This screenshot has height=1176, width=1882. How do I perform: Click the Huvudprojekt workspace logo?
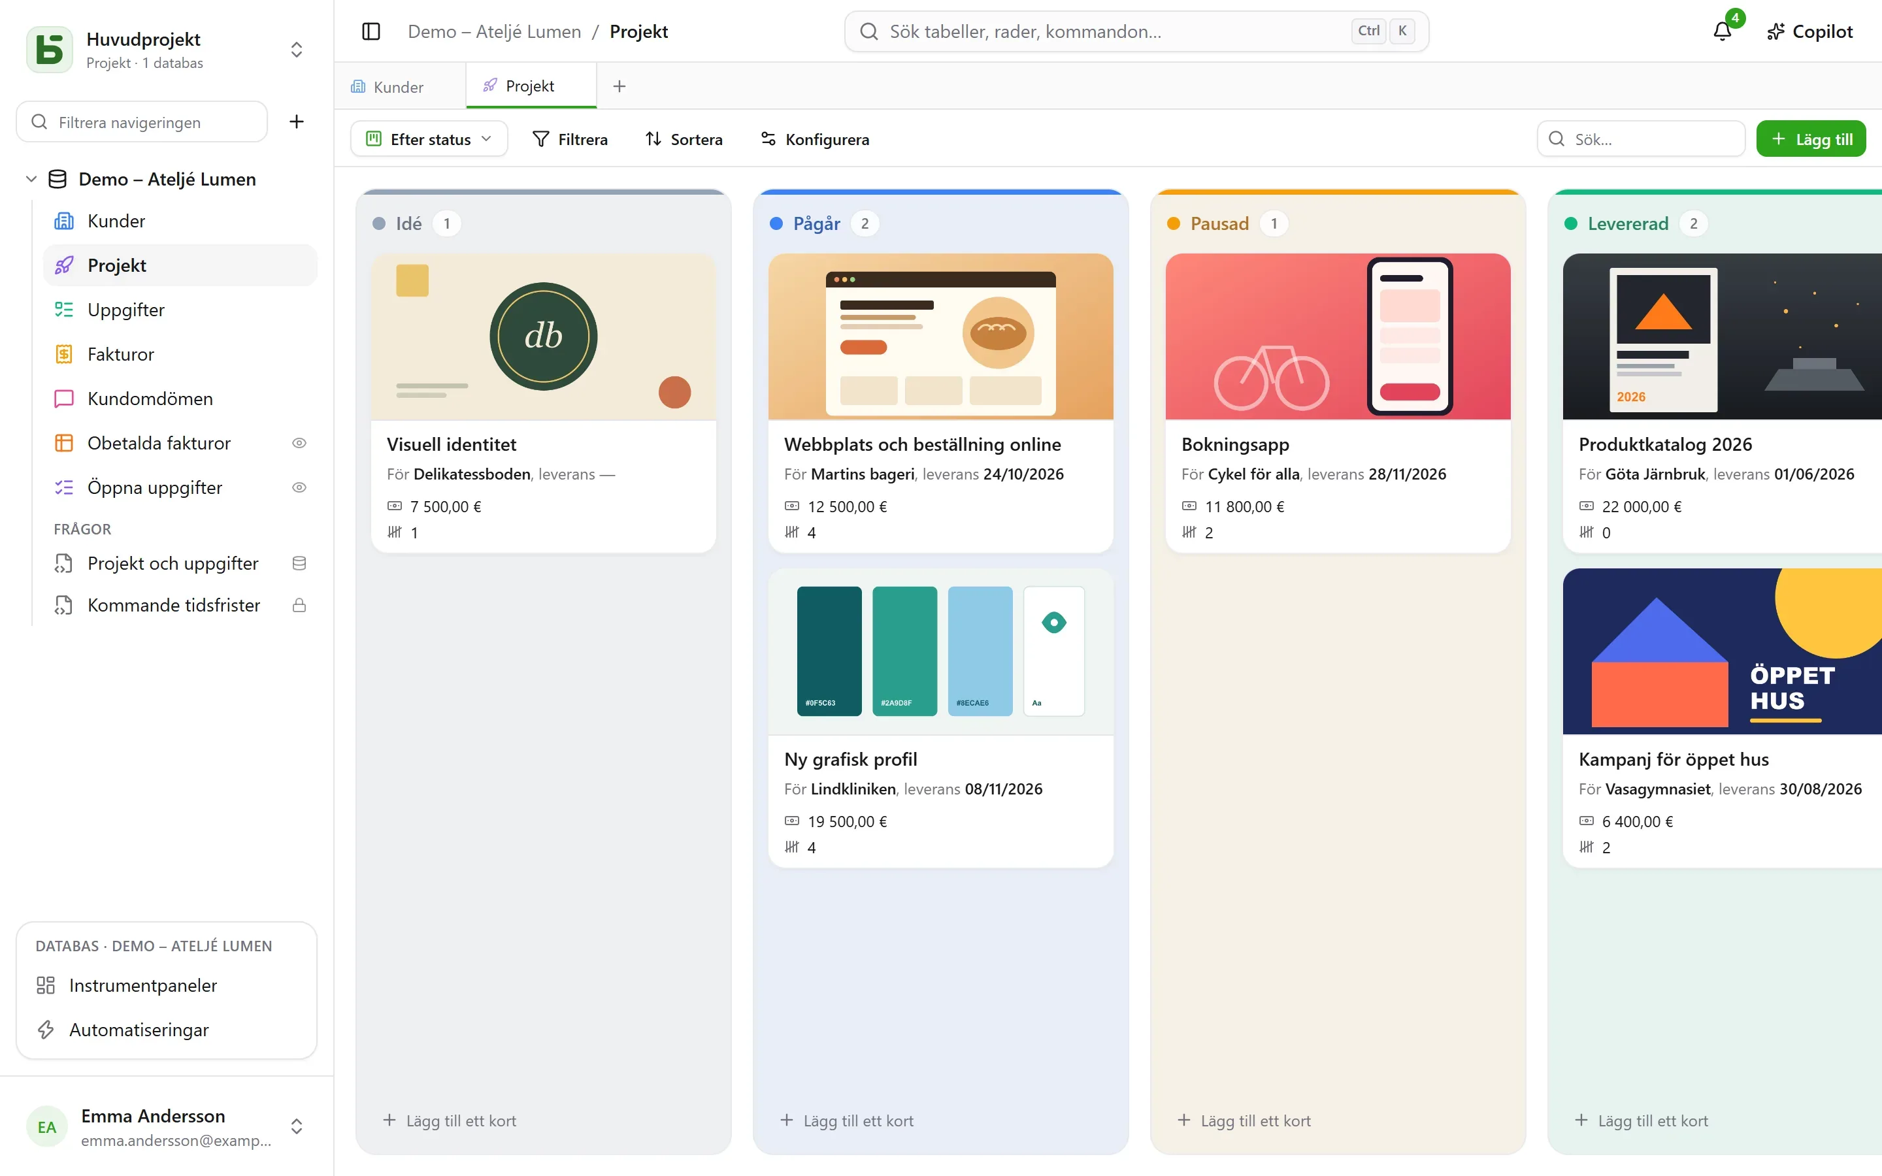(x=50, y=49)
